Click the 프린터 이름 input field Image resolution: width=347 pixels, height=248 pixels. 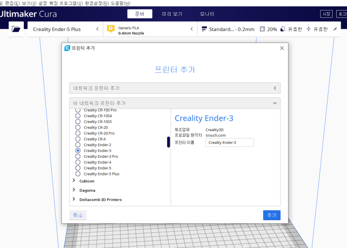230,143
